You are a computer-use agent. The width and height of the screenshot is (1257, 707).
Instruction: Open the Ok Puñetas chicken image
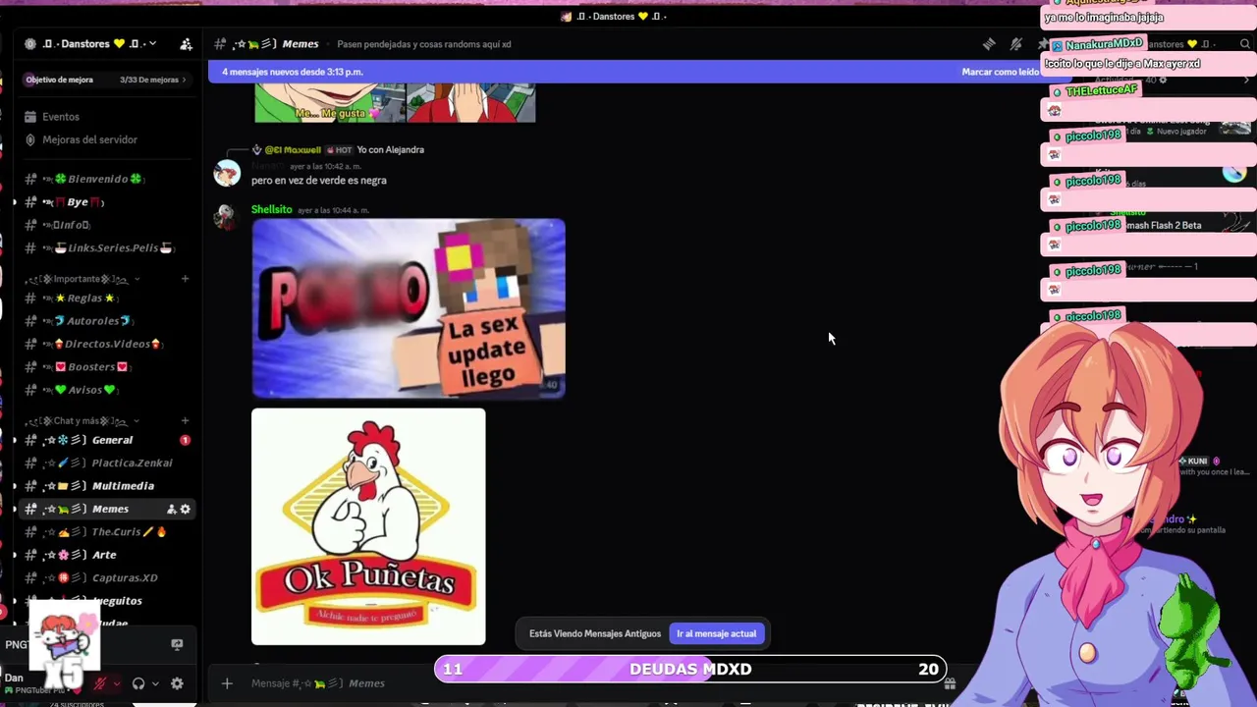pyautogui.click(x=368, y=527)
